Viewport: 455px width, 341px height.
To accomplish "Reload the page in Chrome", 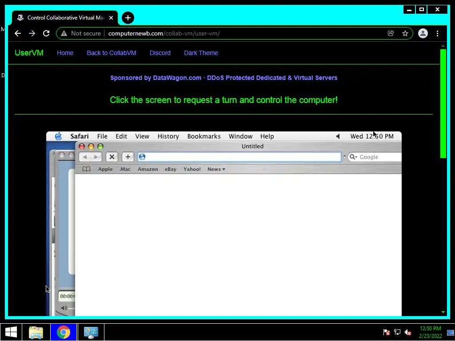I will click(46, 33).
